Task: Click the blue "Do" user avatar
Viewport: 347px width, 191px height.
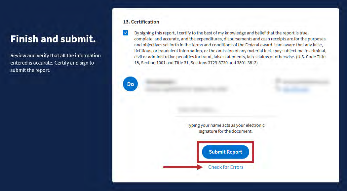Action: [x=130, y=84]
